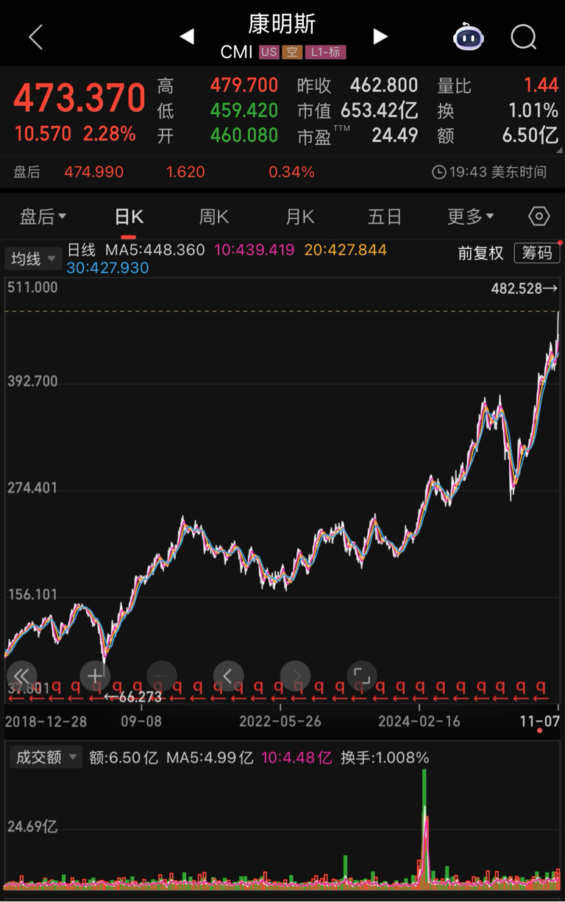Zoom in chart with plus icon

(95, 675)
